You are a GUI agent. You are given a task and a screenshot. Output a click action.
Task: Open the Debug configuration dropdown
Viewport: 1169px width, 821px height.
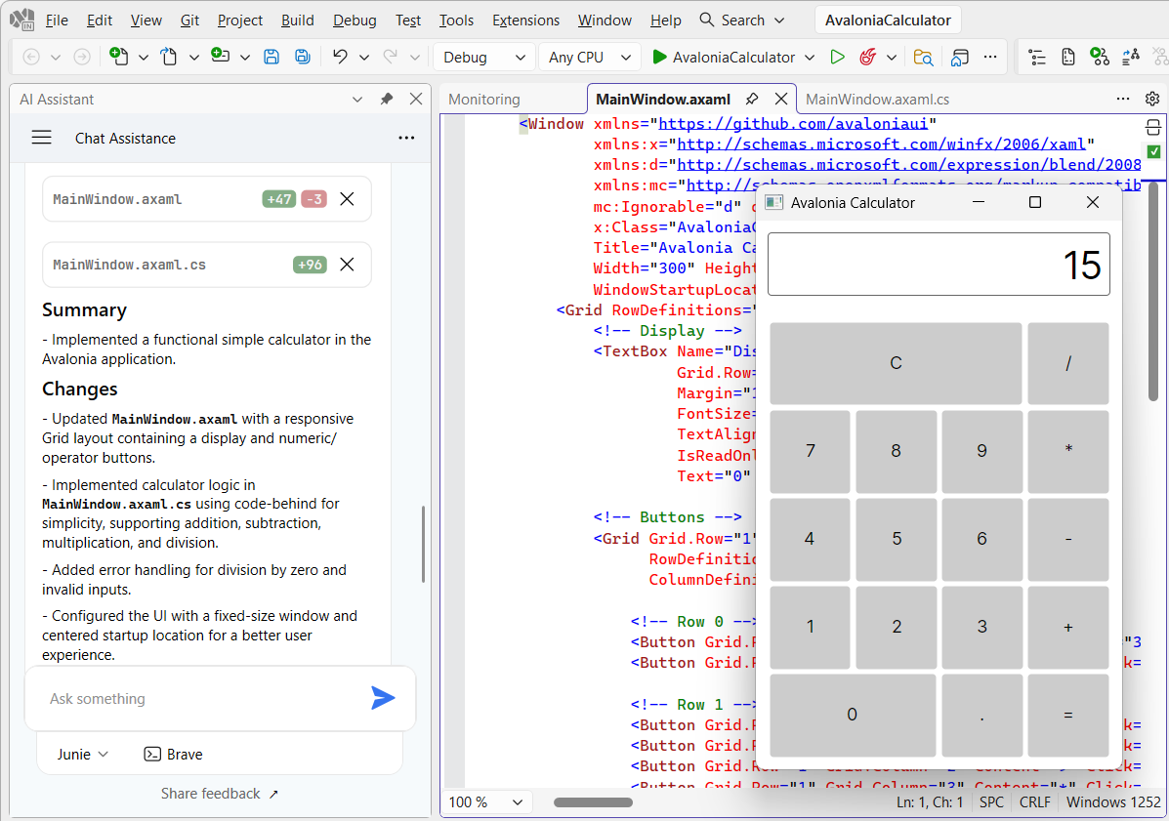[483, 58]
